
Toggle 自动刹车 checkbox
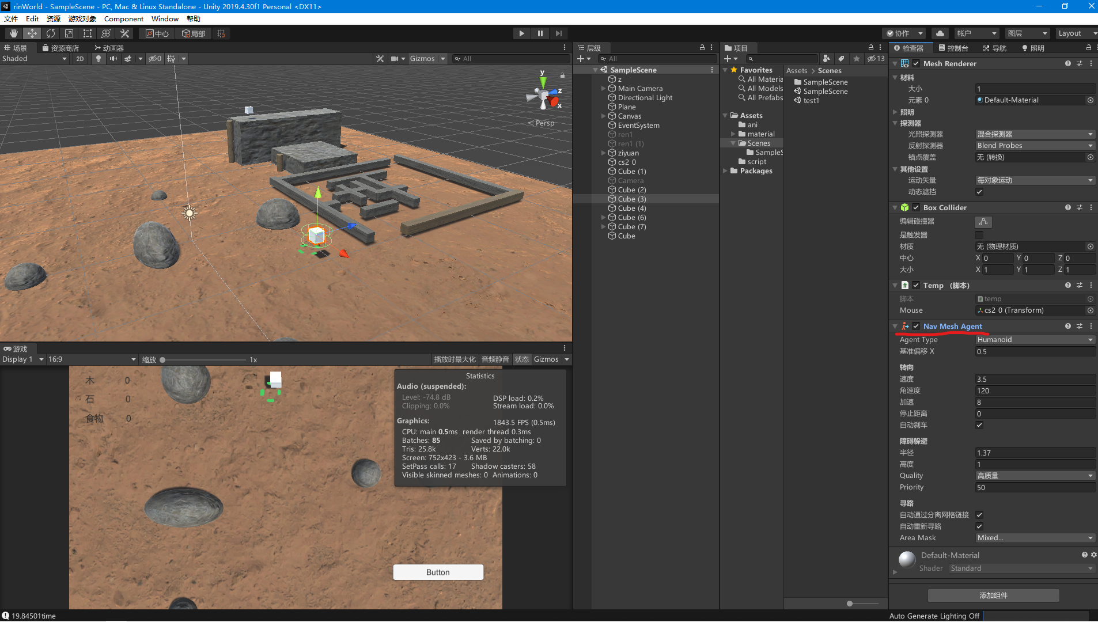point(979,425)
